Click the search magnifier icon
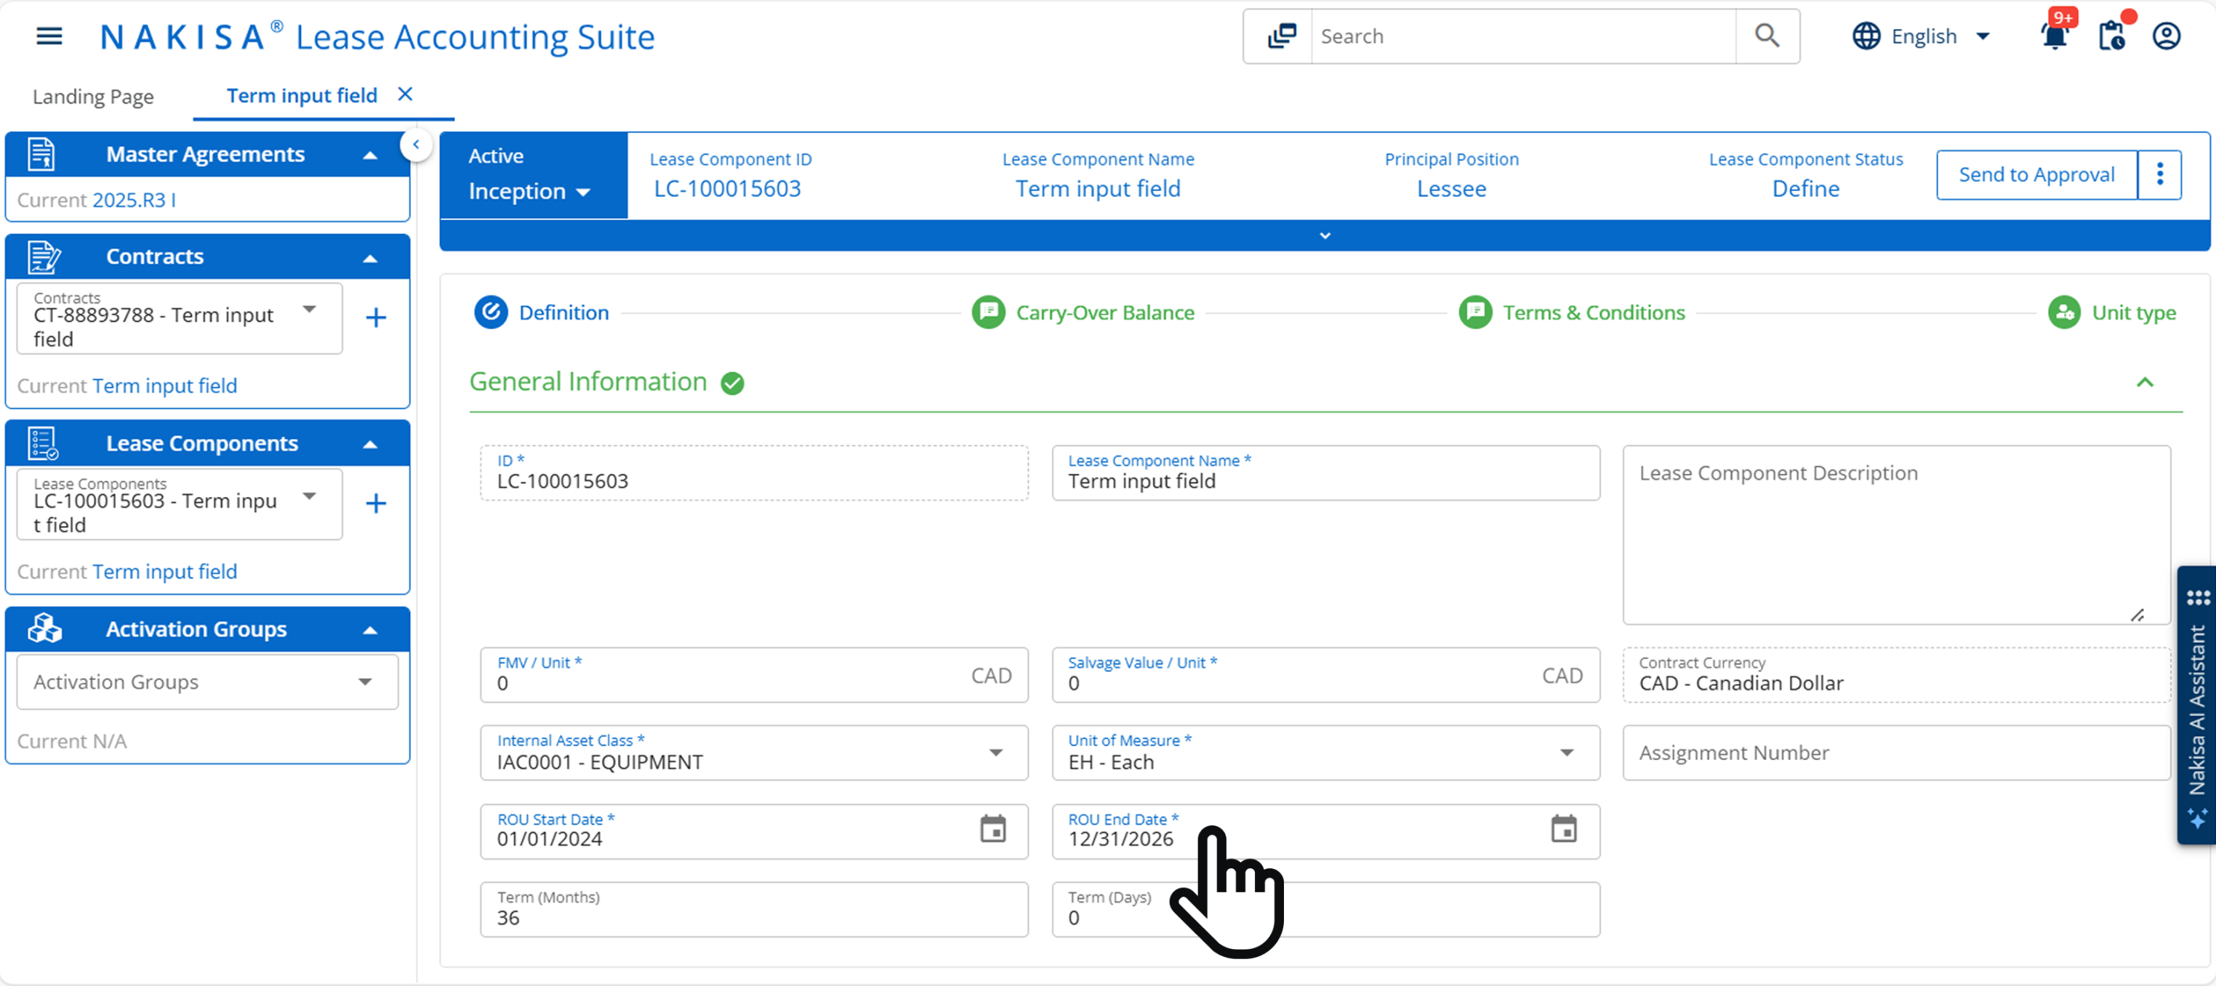Image resolution: width=2216 pixels, height=986 pixels. tap(1766, 36)
